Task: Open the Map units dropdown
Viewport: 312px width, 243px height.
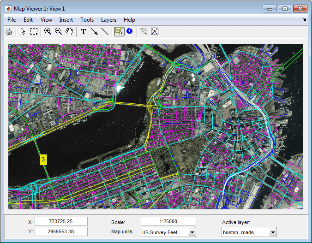Action: 192,232
